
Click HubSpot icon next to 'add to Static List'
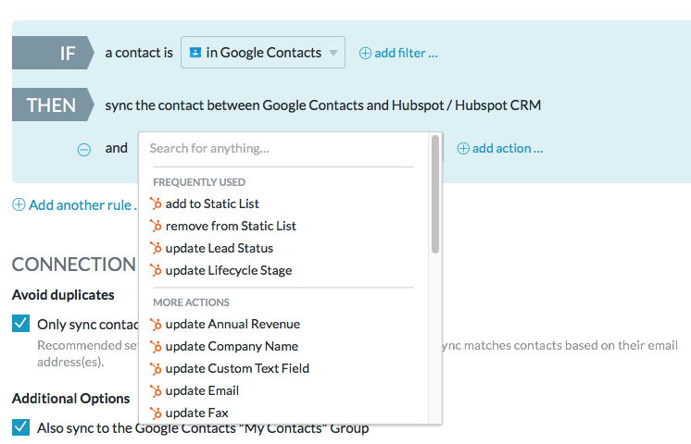click(x=156, y=203)
